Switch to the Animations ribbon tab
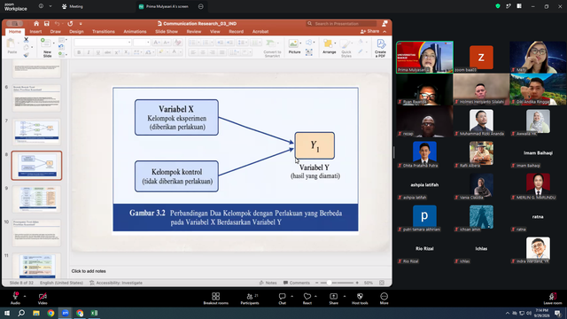This screenshot has height=319, width=567. coord(135,32)
